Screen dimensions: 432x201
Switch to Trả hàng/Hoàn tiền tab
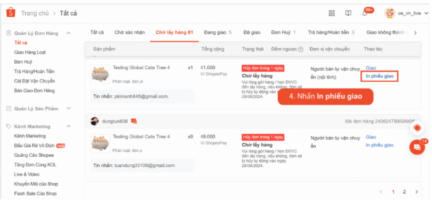click(331, 32)
